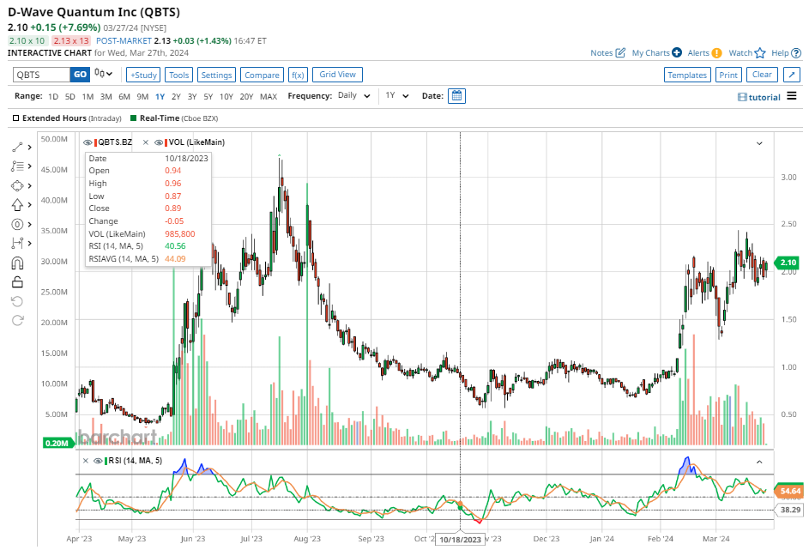Click the redo arrow icon
This screenshot has width=809, height=550.
pyautogui.click(x=17, y=320)
